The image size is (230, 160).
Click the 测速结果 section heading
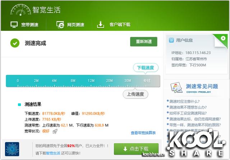(33, 104)
